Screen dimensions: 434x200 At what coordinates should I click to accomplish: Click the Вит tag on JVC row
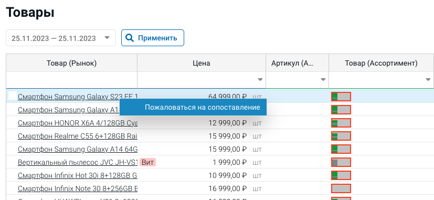(x=148, y=162)
